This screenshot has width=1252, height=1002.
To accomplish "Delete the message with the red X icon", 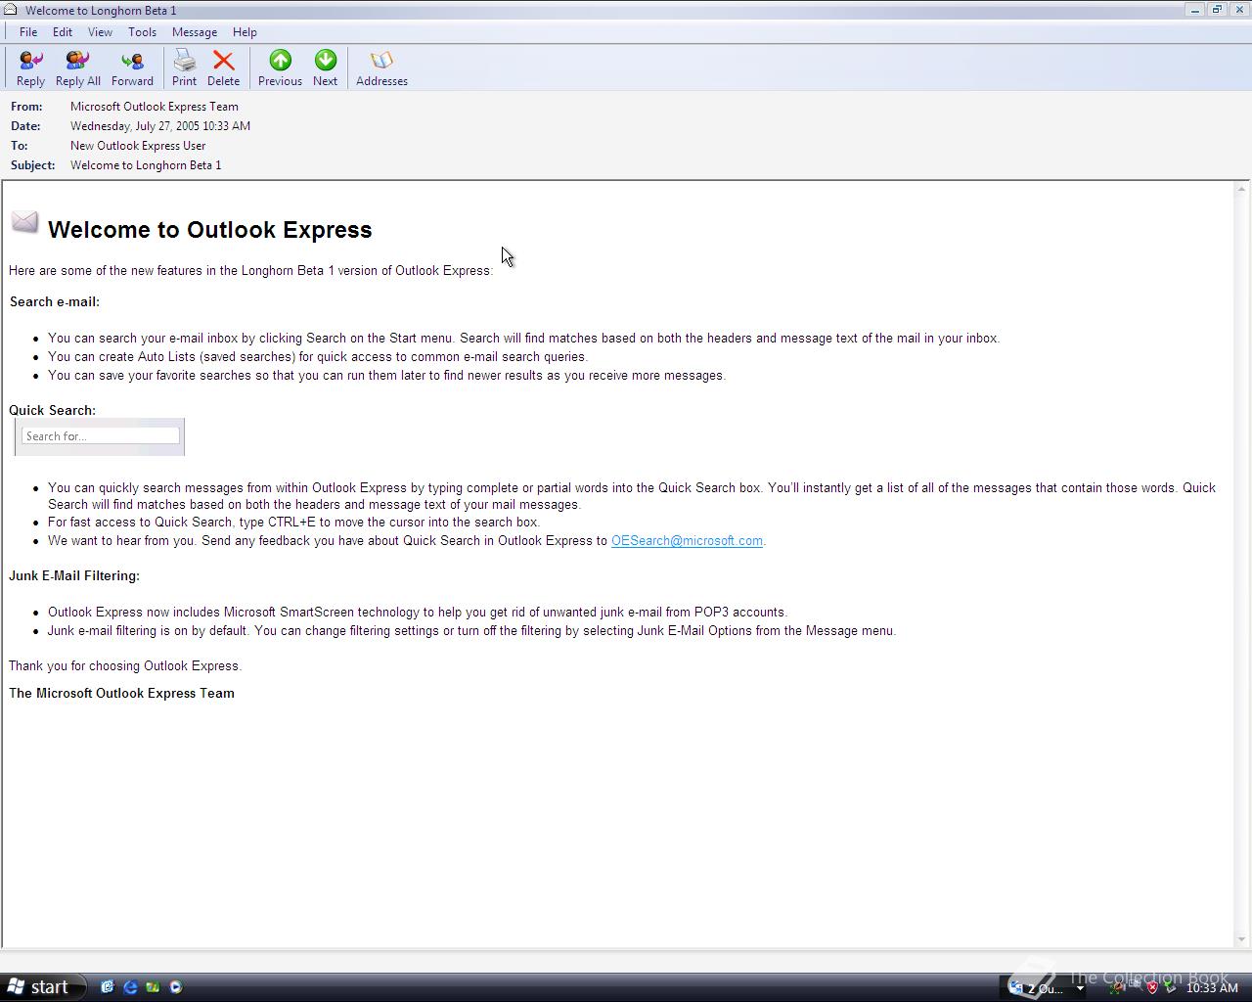I will (223, 68).
